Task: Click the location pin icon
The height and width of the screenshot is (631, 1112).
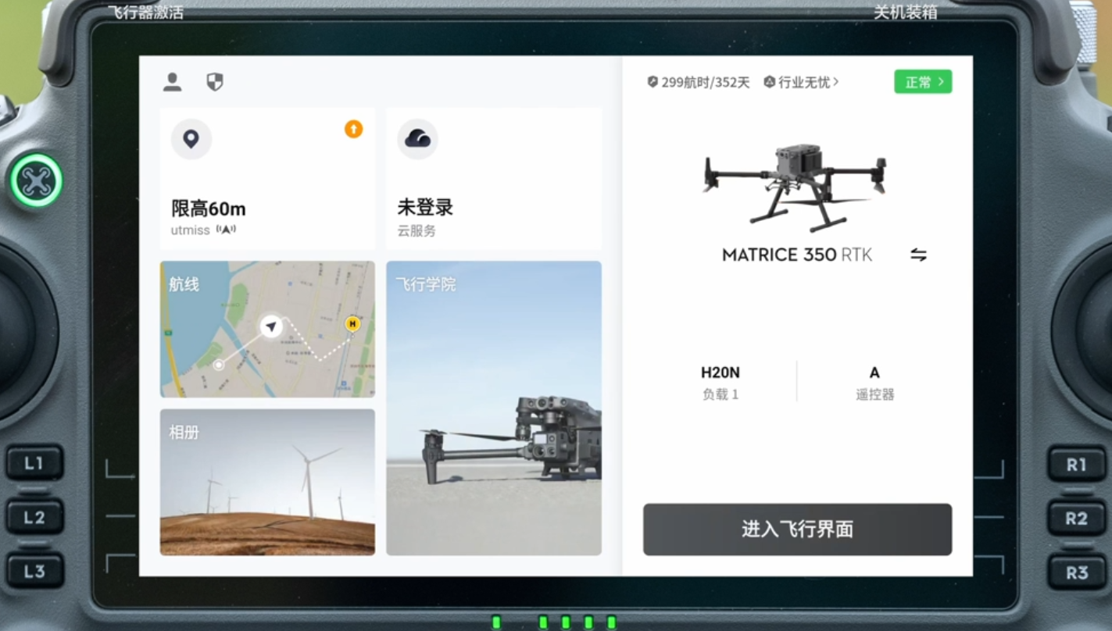Action: pyautogui.click(x=191, y=140)
